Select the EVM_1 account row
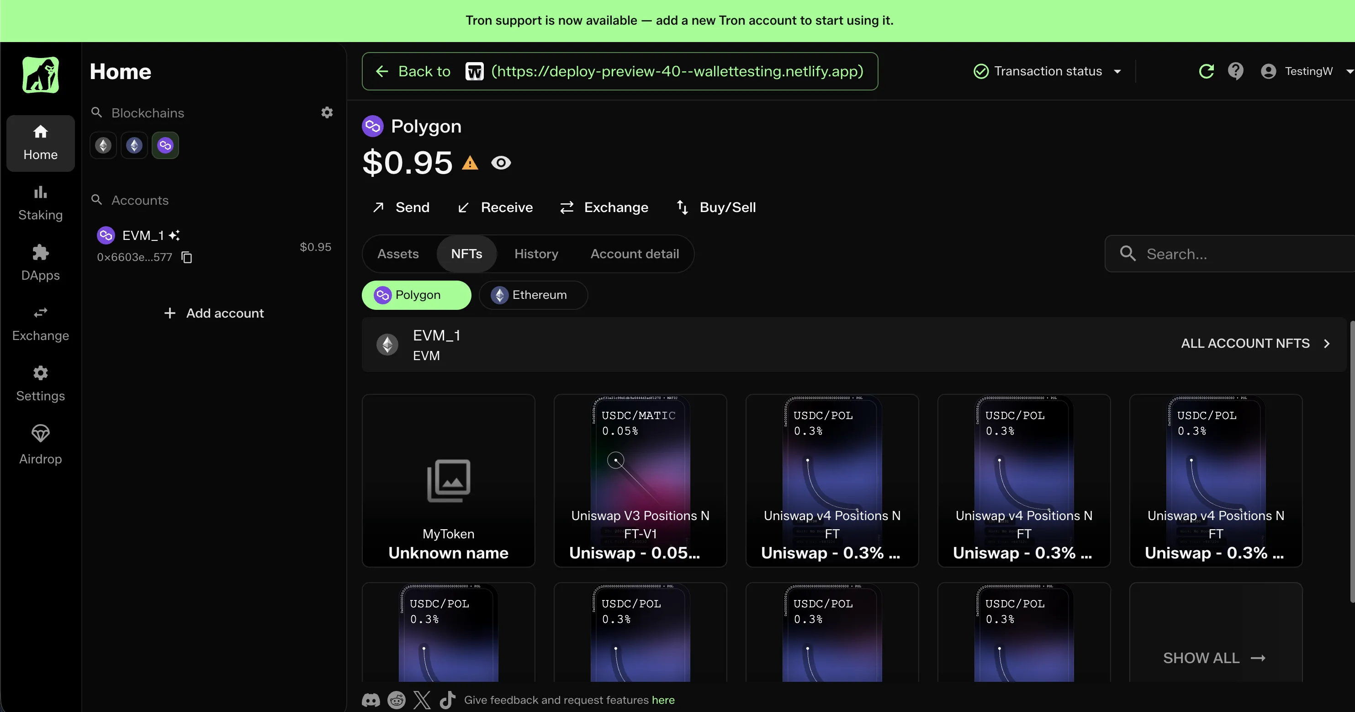 tap(213, 246)
